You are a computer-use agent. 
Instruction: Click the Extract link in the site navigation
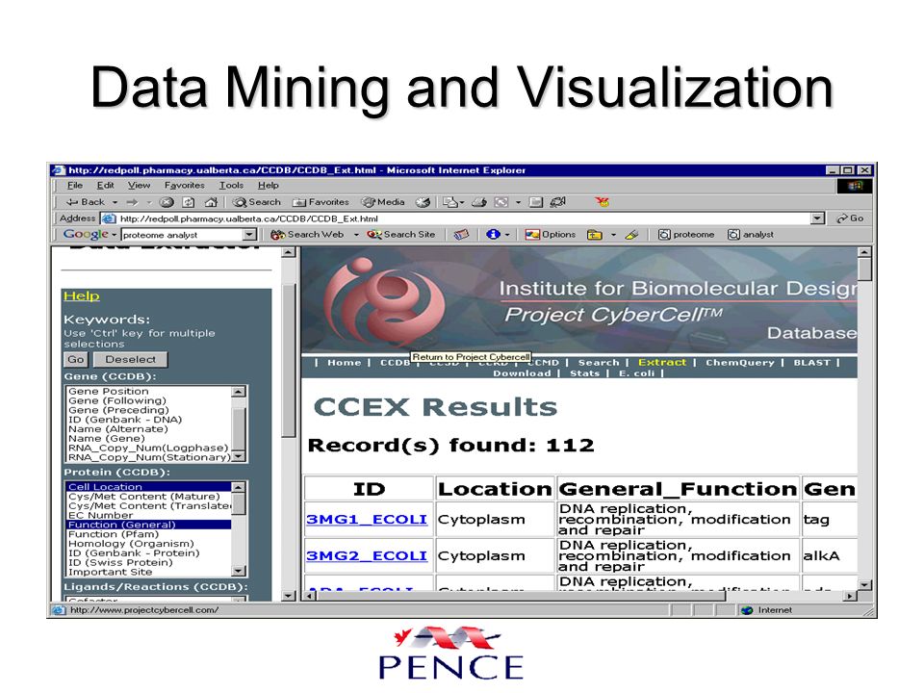(662, 363)
